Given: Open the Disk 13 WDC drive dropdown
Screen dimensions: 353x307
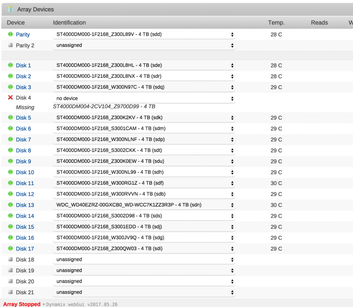Looking at the screenshot, I should tap(144, 205).
